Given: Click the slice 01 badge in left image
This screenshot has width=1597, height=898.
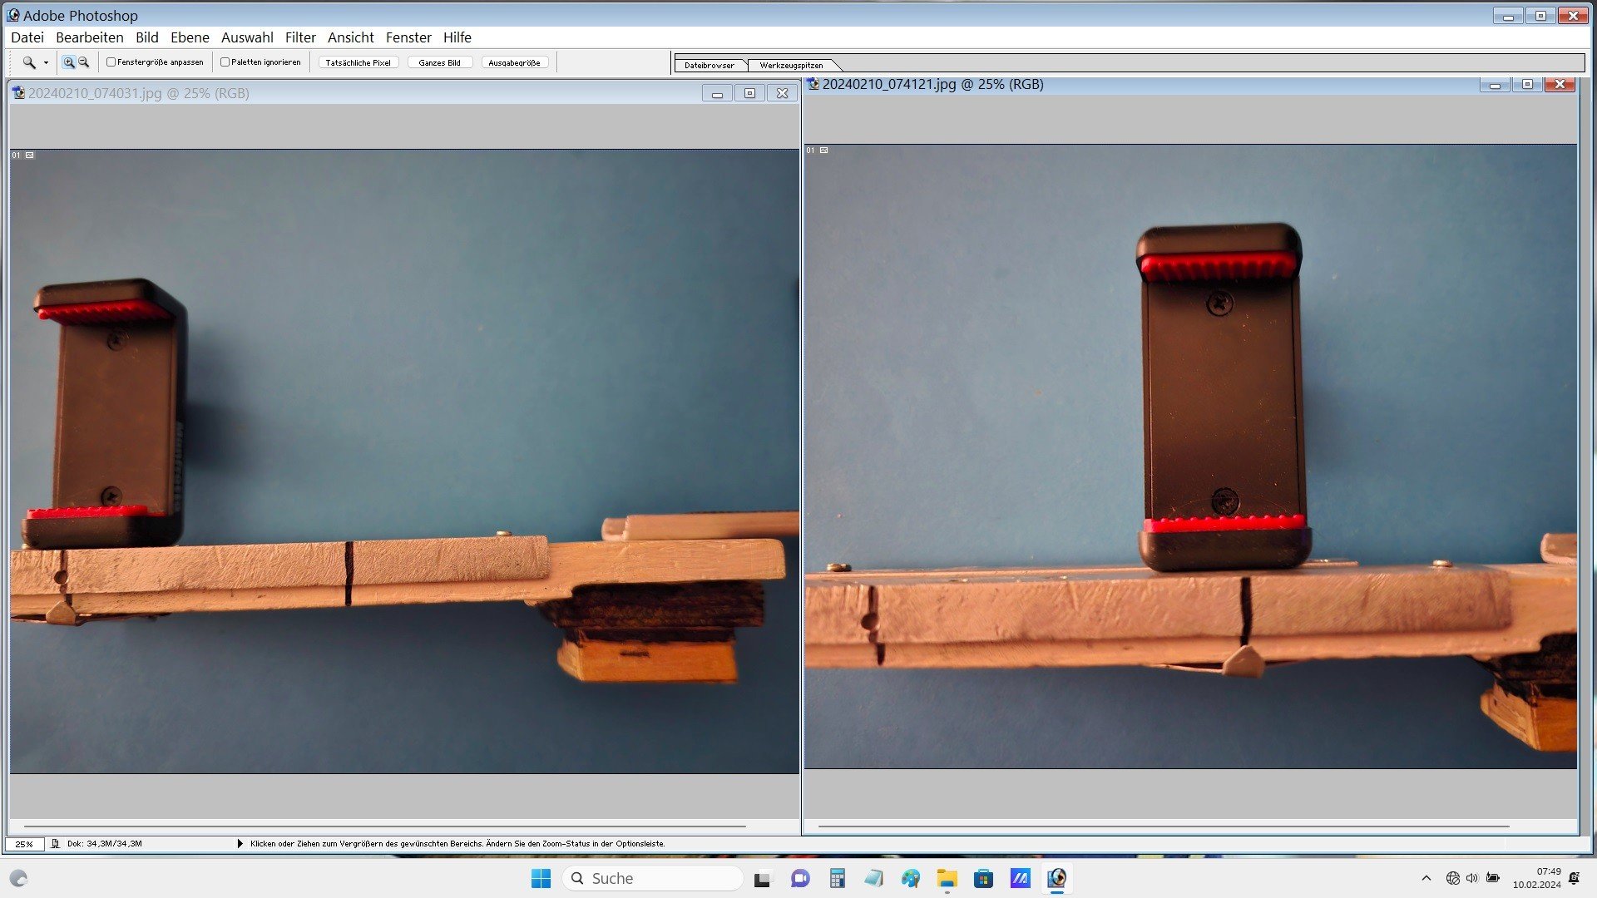Looking at the screenshot, I should (x=16, y=155).
